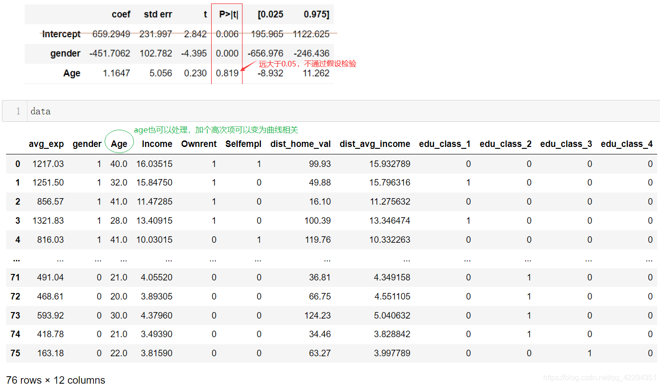Click the 'P>|t|' column header

tap(229, 14)
